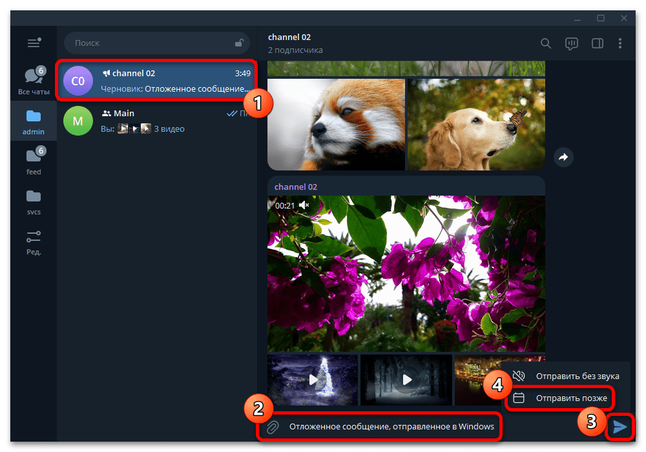
Task: Open the three-dot channel options menu
Action: pyautogui.click(x=620, y=43)
